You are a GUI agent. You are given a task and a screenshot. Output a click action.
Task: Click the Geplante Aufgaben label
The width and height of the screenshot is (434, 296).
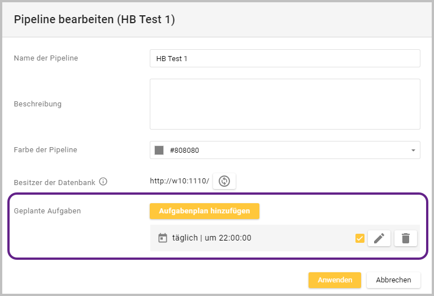pyautogui.click(x=47, y=211)
